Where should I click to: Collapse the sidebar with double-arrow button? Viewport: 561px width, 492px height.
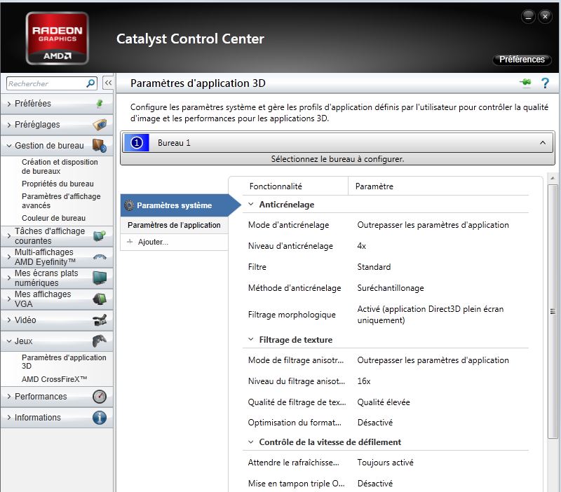[108, 83]
